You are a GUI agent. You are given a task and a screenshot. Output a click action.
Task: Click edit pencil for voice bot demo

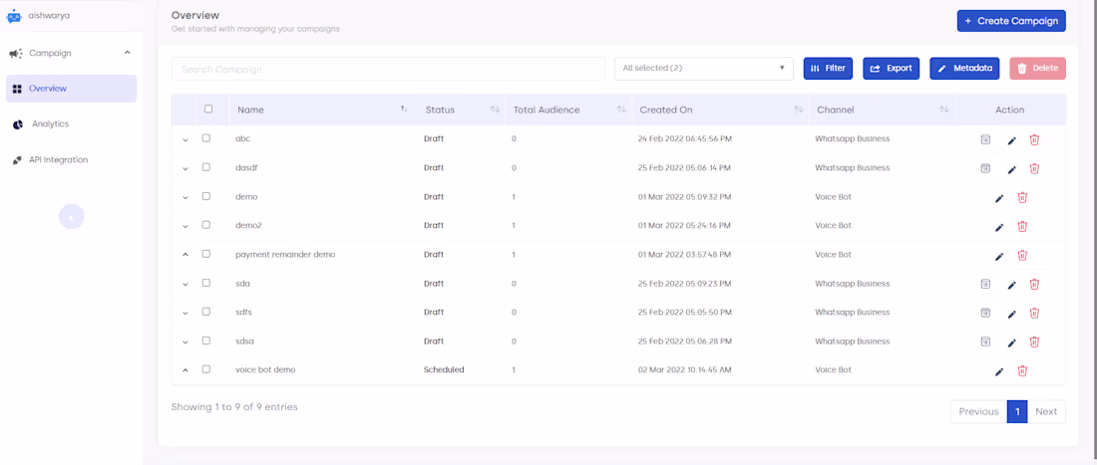(x=999, y=371)
